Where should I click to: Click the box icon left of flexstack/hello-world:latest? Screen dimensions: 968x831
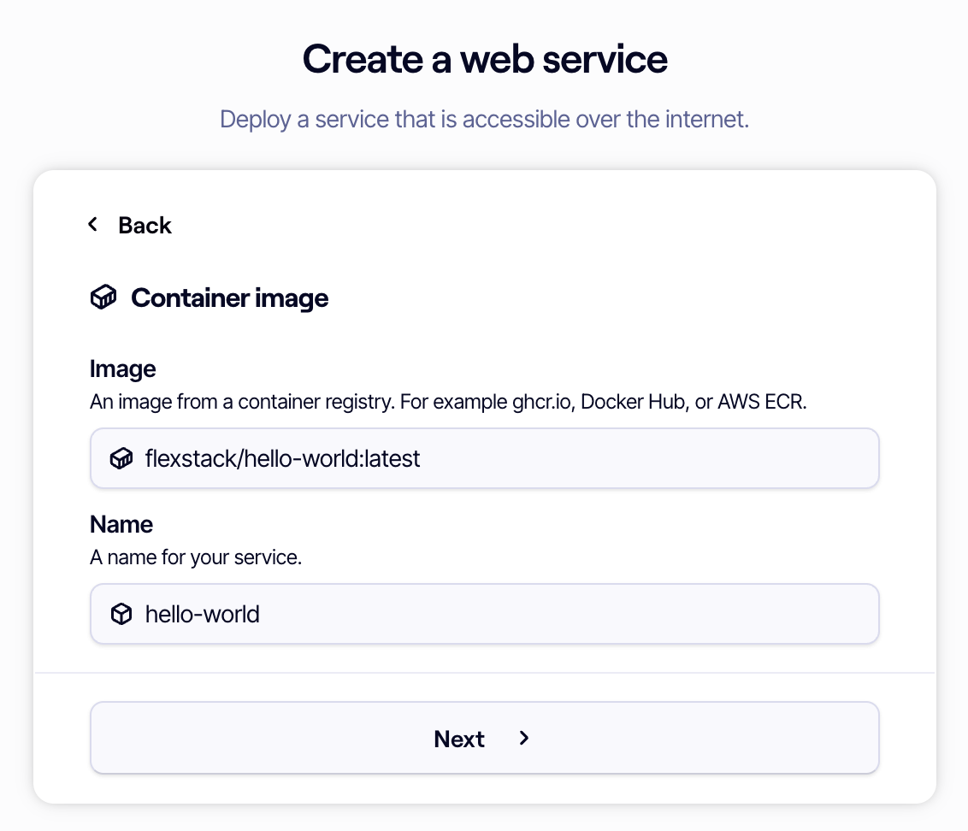(121, 458)
